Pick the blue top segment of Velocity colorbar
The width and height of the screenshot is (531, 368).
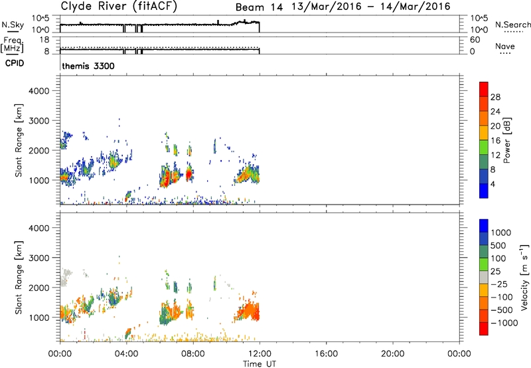pyautogui.click(x=484, y=226)
